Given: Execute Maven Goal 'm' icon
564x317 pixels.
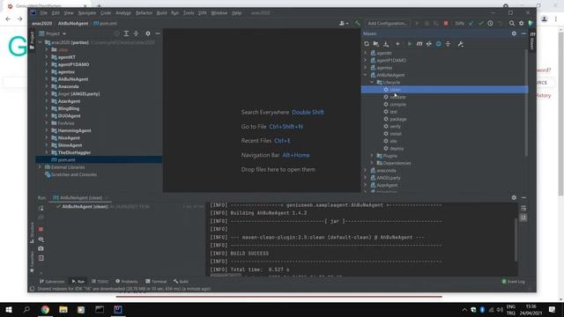Looking at the screenshot, I should (419, 44).
